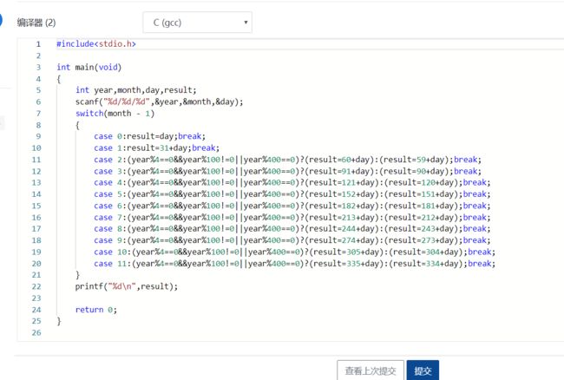Screen dimensions: 564x380
Task: Click the 查看上次提交 button
Action: [x=371, y=370]
